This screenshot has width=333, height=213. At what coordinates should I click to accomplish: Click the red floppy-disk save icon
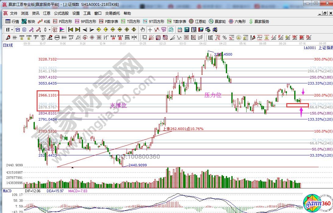click(x=201, y=30)
